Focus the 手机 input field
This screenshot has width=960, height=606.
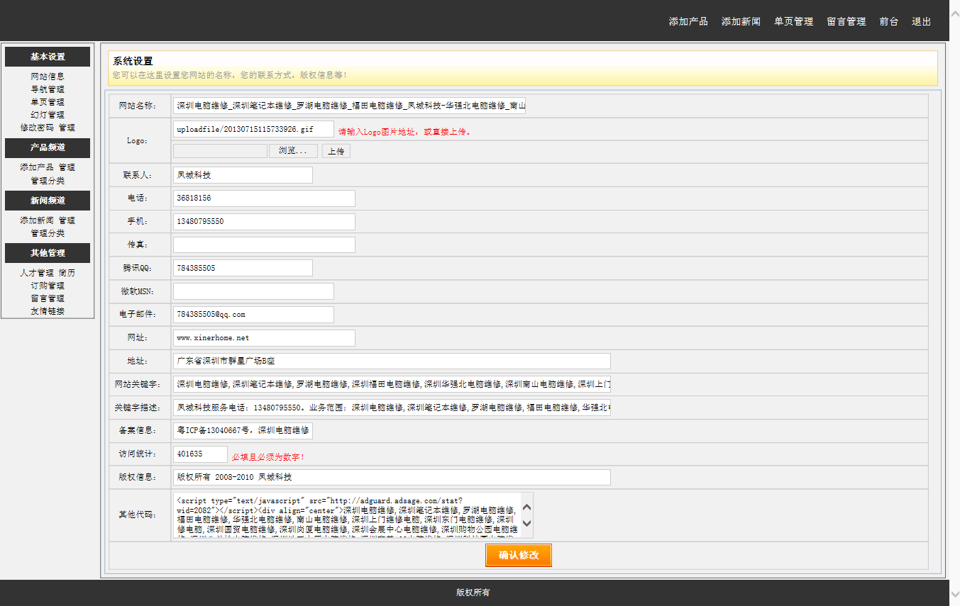coord(264,222)
